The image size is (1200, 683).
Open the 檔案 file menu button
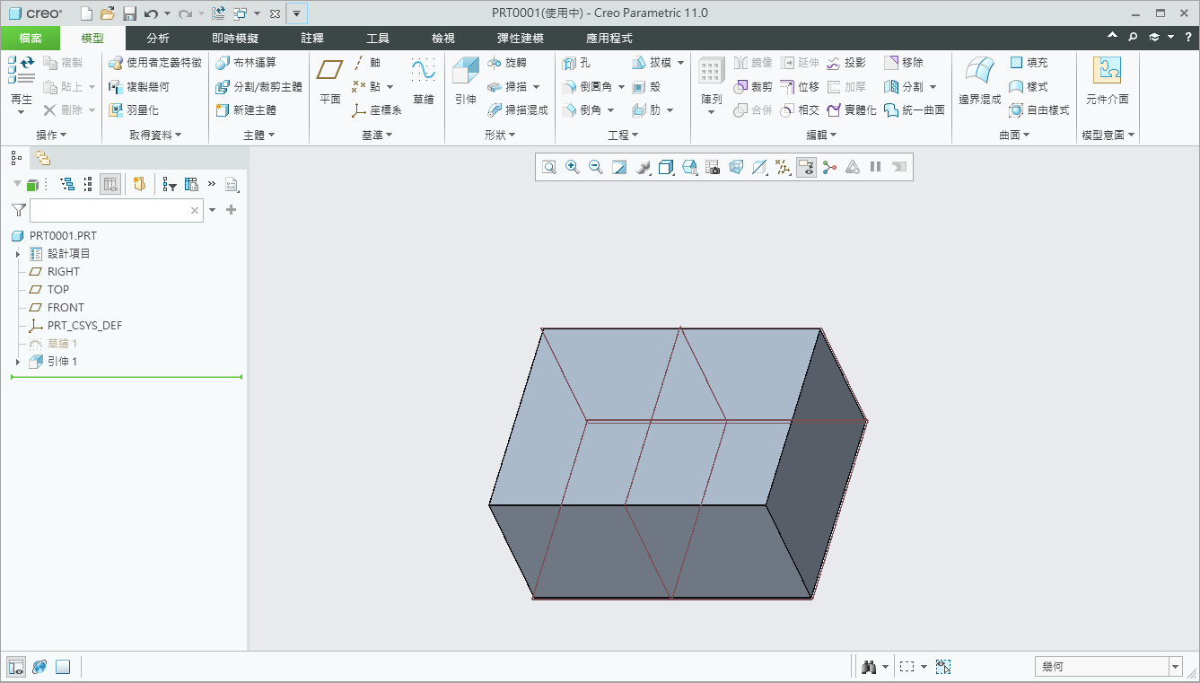[x=31, y=39]
